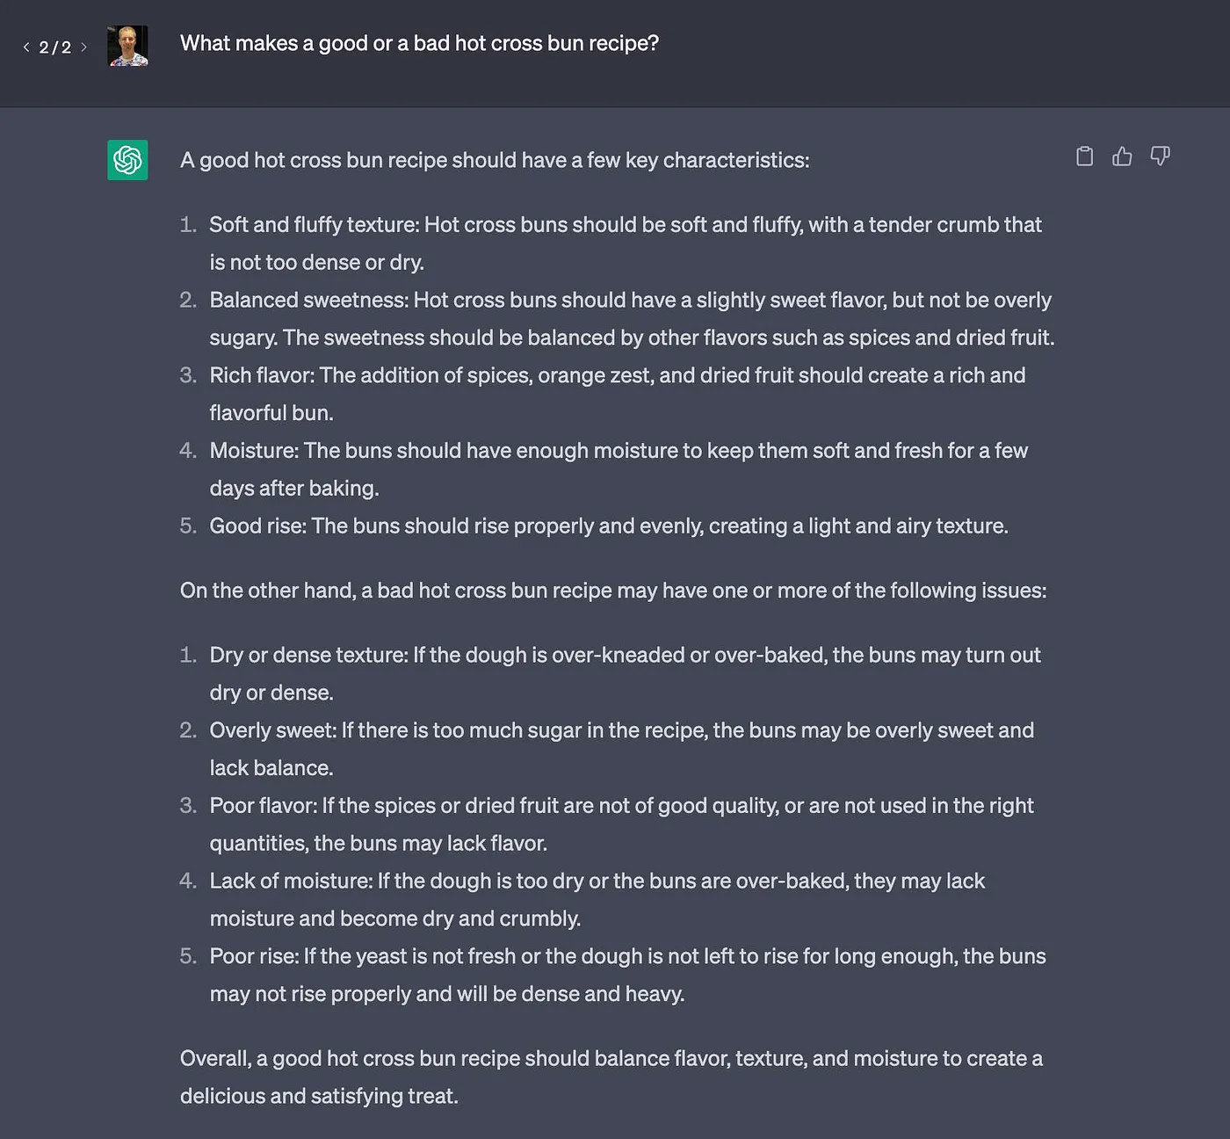
Task: Go to the next response version arrow
Action: tap(84, 47)
